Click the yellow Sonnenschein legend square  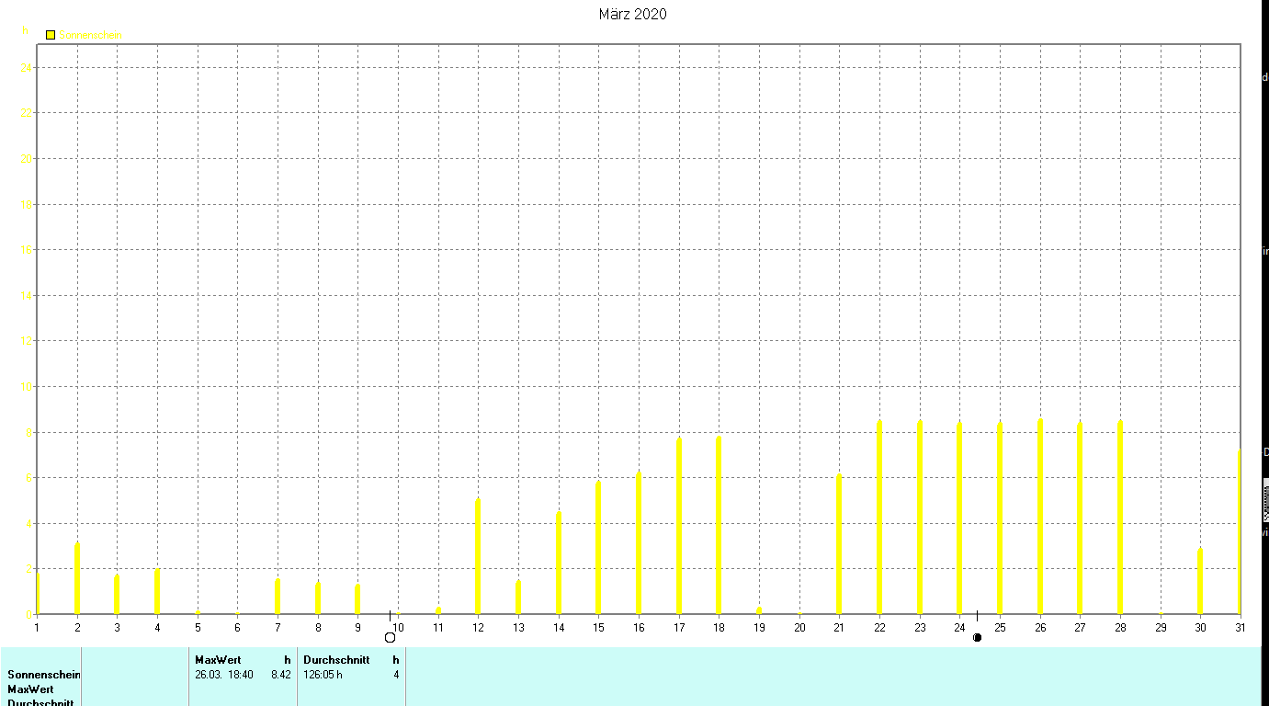(51, 35)
